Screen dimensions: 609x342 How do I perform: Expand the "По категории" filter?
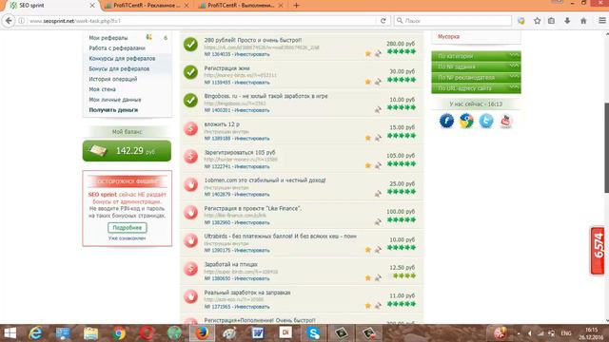click(x=476, y=56)
